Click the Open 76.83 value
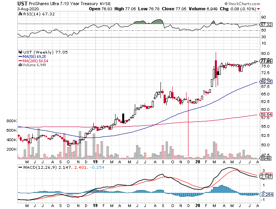Image resolution: width=276 pixels, height=209 pixels. pos(101,9)
